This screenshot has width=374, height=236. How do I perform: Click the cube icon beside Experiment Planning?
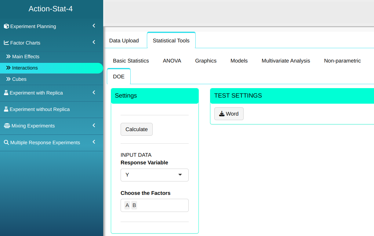6,26
